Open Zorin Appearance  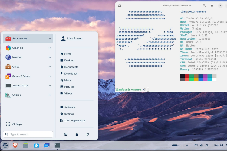point(73,120)
